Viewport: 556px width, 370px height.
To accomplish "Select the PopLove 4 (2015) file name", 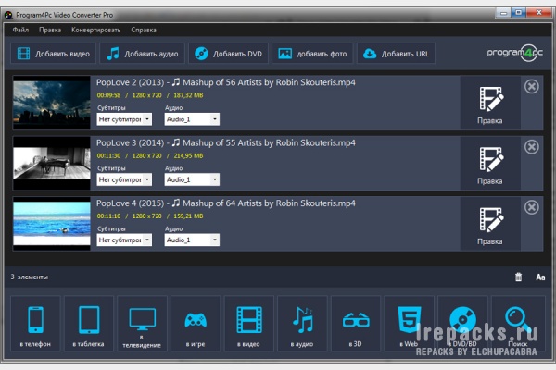I will [226, 203].
